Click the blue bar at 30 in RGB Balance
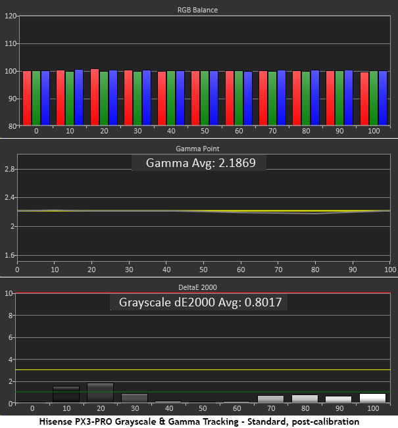The height and width of the screenshot is (428, 398). click(147, 98)
